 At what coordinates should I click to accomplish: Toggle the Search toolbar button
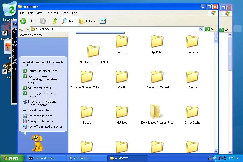69,21
